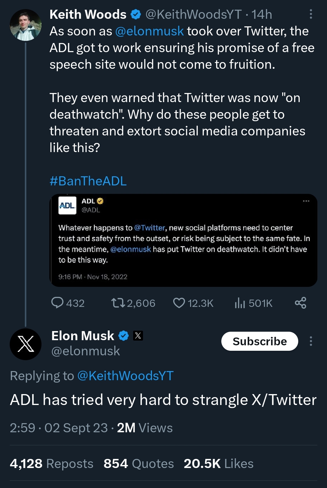Open the #BanTheADL hashtag

click(88, 181)
